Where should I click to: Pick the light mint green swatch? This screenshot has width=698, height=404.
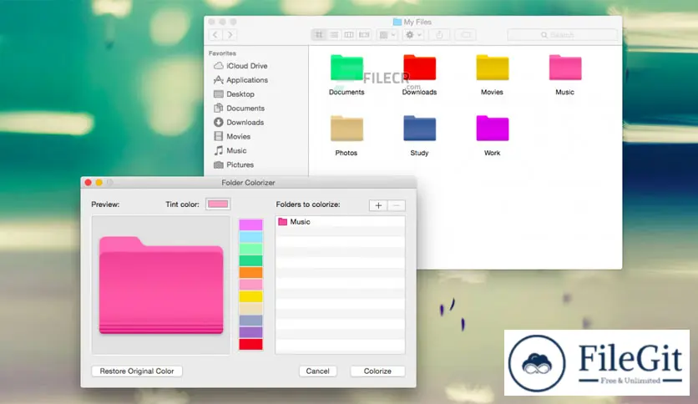(x=250, y=249)
